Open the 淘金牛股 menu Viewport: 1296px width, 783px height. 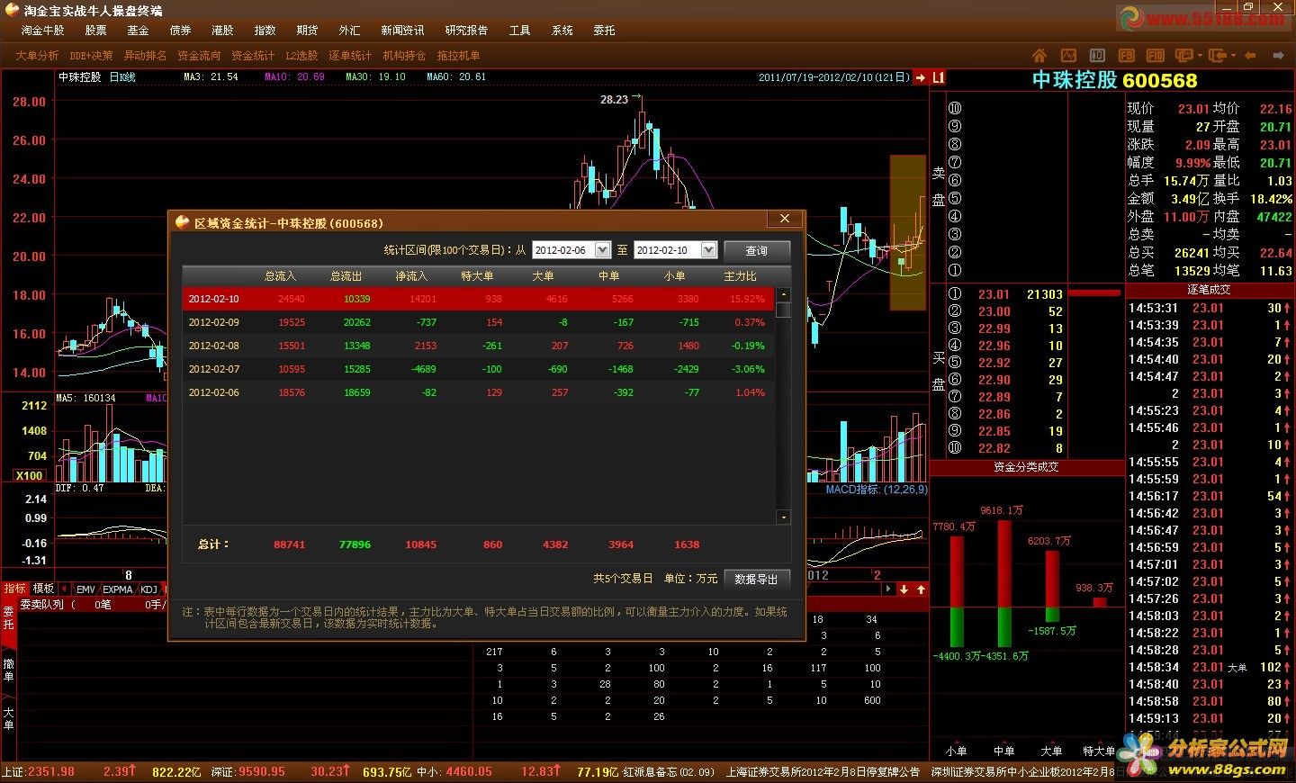pos(43,31)
